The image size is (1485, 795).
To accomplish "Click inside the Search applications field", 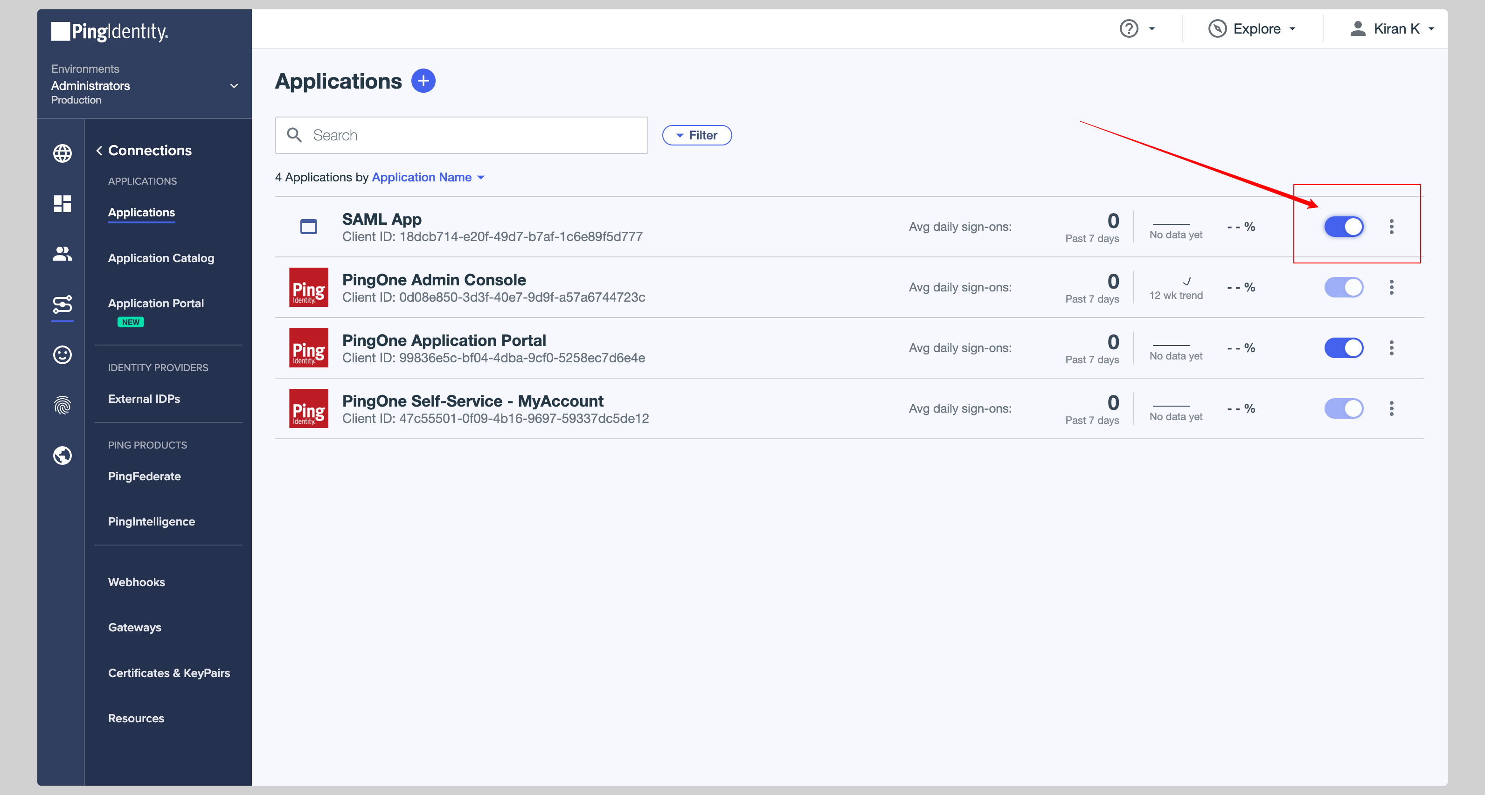I will click(461, 134).
